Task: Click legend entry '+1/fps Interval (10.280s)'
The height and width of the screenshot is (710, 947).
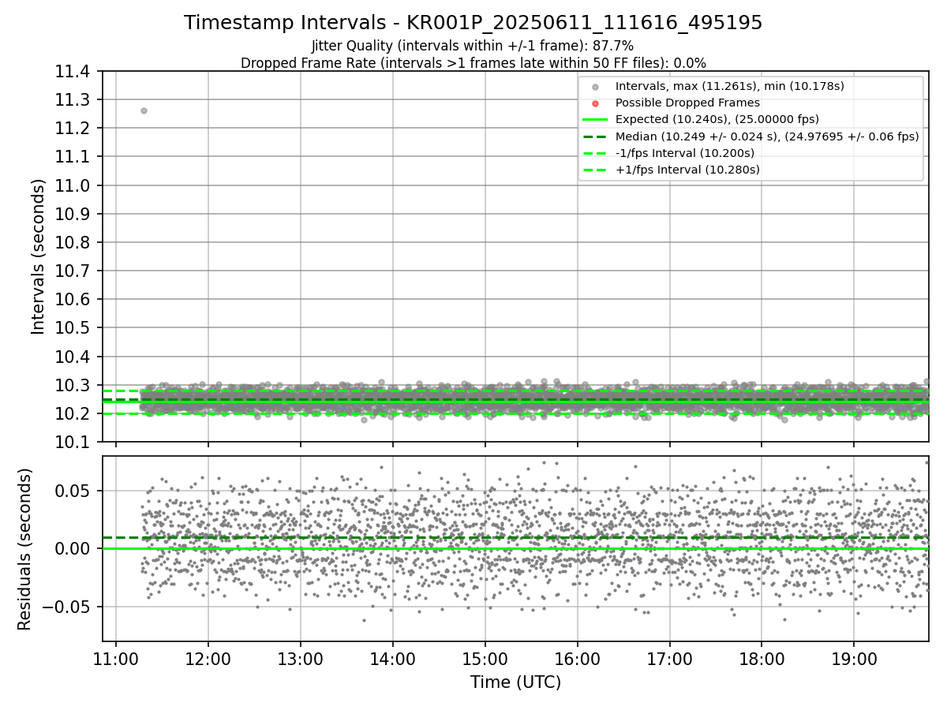Action: pos(687,169)
